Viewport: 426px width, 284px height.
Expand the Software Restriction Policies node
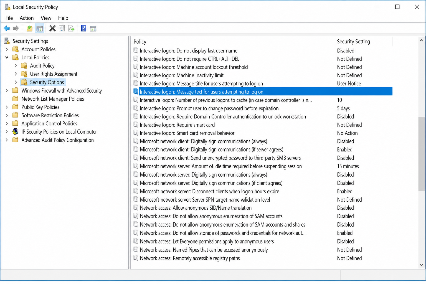click(7, 115)
